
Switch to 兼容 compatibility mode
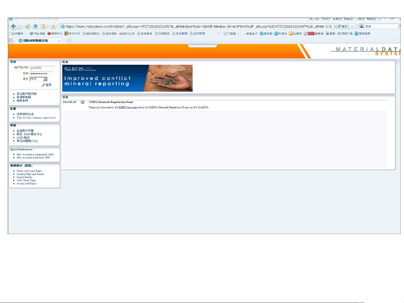point(342,26)
